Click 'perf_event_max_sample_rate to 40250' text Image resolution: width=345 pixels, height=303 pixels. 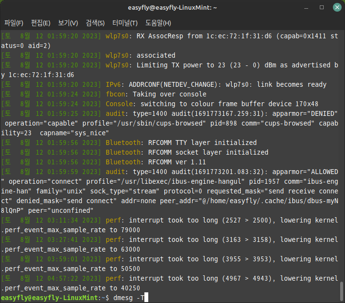(72, 288)
